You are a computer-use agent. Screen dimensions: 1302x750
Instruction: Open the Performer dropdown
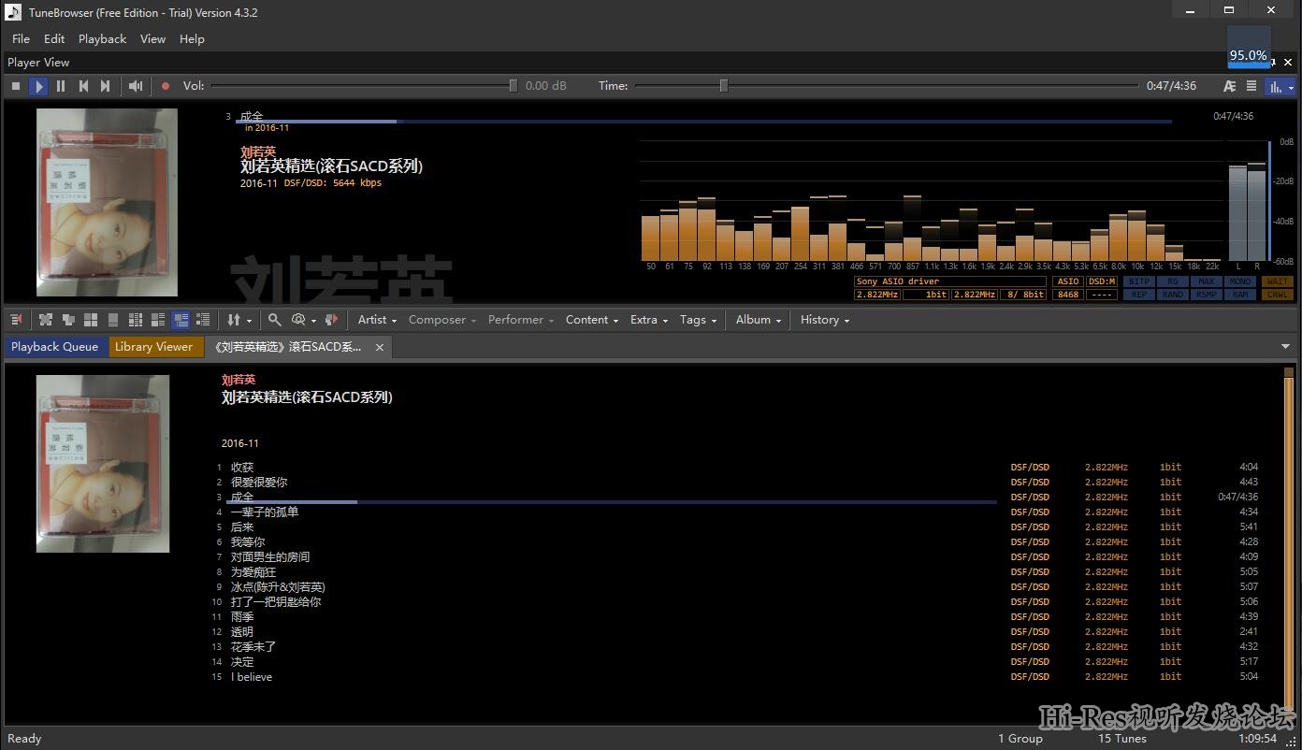tap(521, 320)
